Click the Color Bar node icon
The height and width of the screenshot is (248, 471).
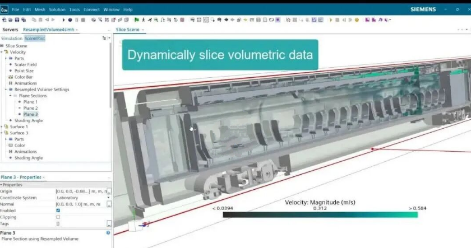coord(11,77)
